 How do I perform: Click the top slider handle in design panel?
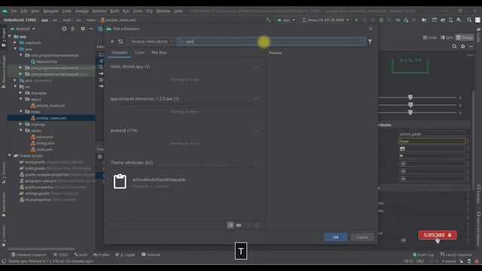[x=410, y=98]
